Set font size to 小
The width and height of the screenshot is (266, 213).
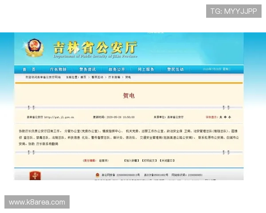pos(230,117)
